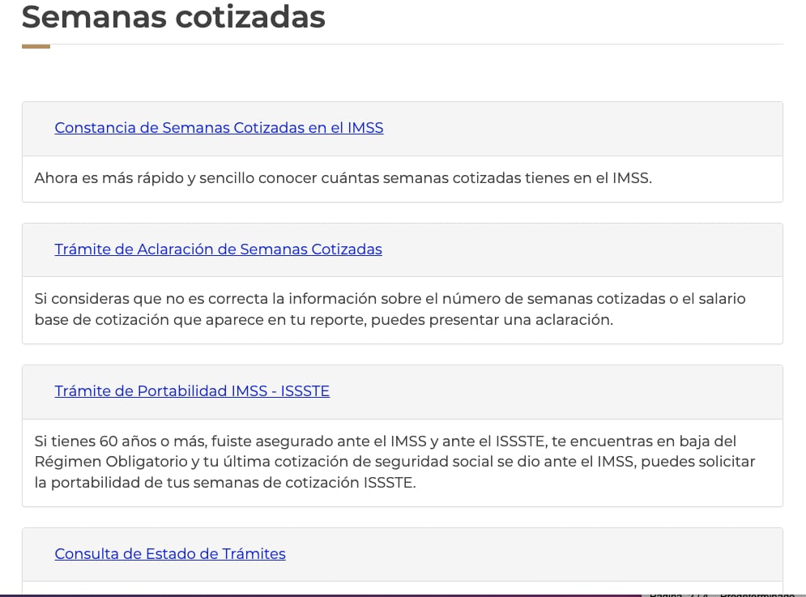Viewport: 806px width, 597px height.
Task: Select the Aclaración description paragraph
Action: coord(389,309)
